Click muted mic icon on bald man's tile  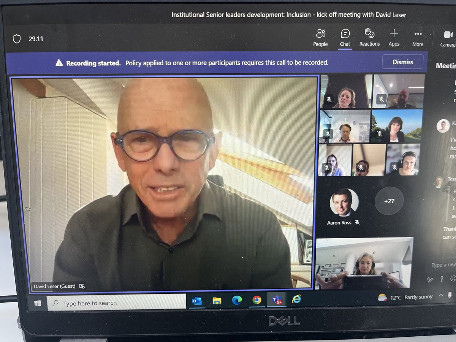point(381,99)
